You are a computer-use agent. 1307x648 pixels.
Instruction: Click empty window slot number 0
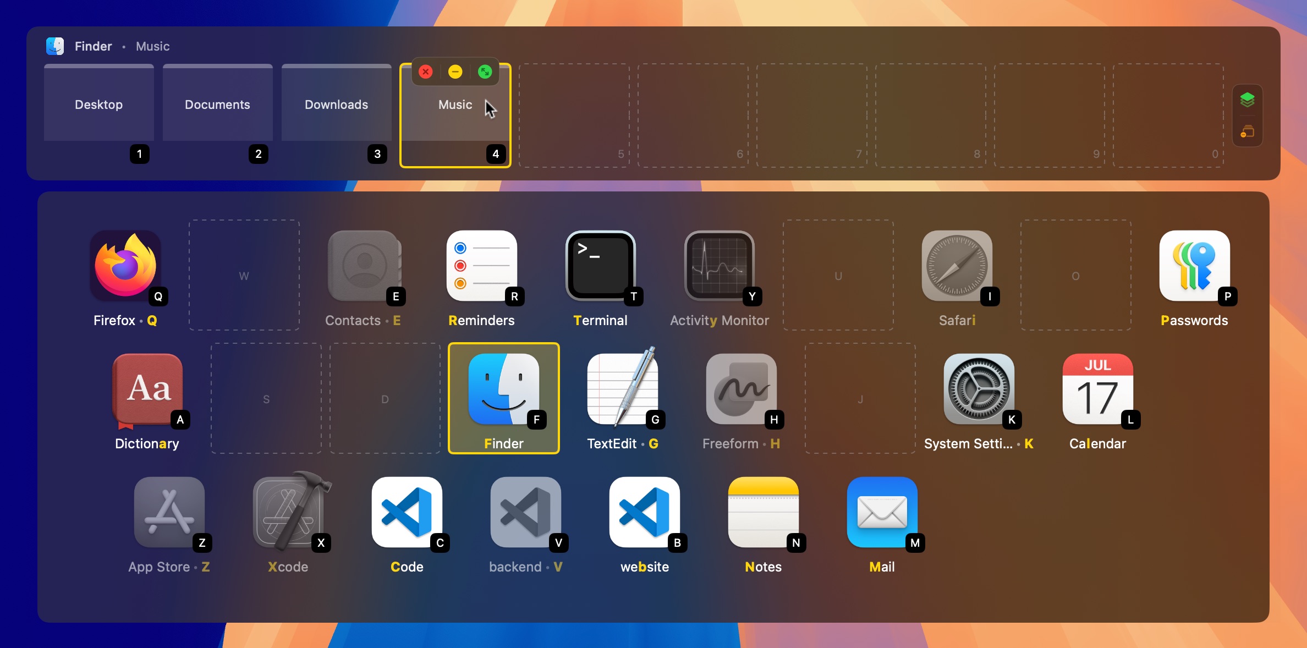(1168, 116)
